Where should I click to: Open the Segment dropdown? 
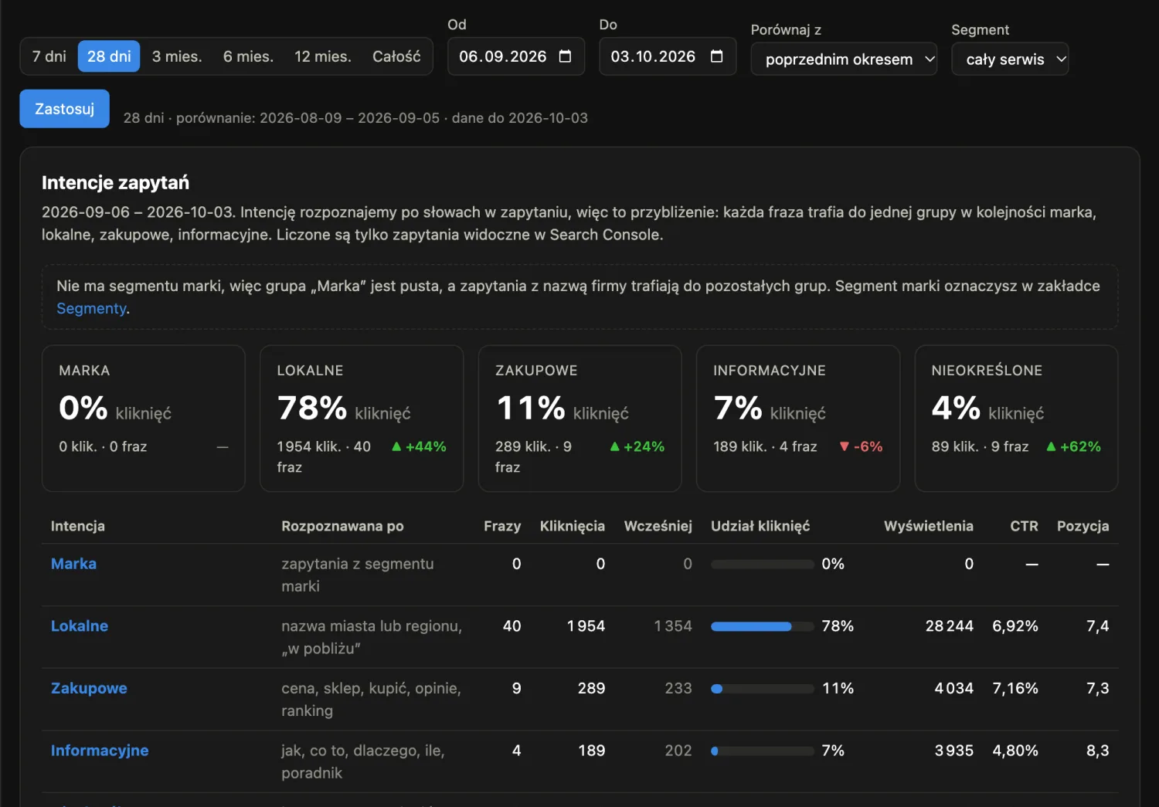[1010, 59]
